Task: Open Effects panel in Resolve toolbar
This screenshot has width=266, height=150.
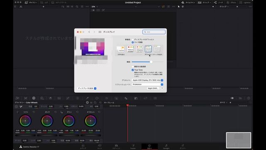Action: [x=232, y=2]
